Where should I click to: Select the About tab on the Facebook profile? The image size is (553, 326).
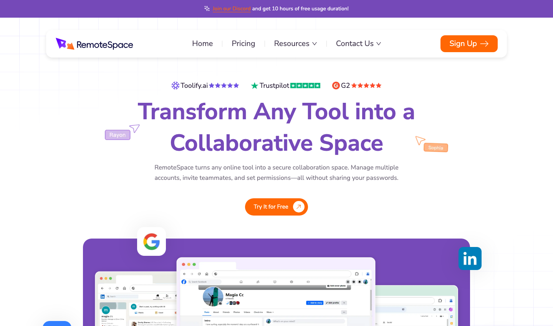pos(216,312)
